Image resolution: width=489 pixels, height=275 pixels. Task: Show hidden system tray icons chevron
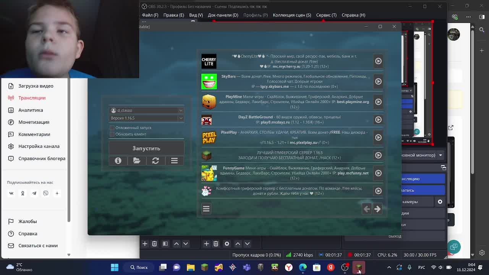tap(389, 267)
